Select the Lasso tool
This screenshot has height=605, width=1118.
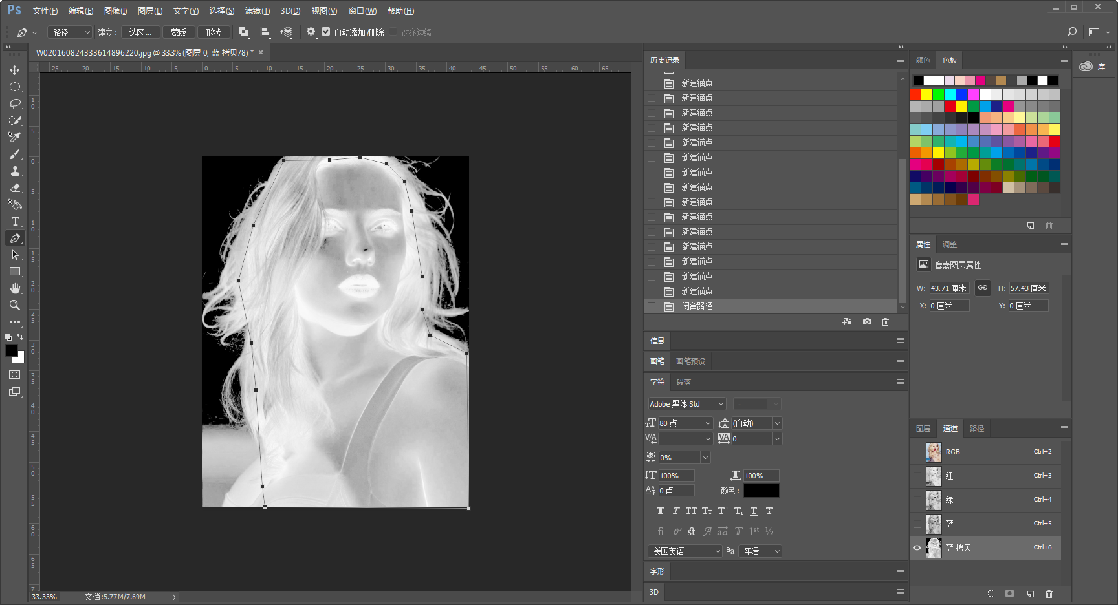pyautogui.click(x=15, y=103)
